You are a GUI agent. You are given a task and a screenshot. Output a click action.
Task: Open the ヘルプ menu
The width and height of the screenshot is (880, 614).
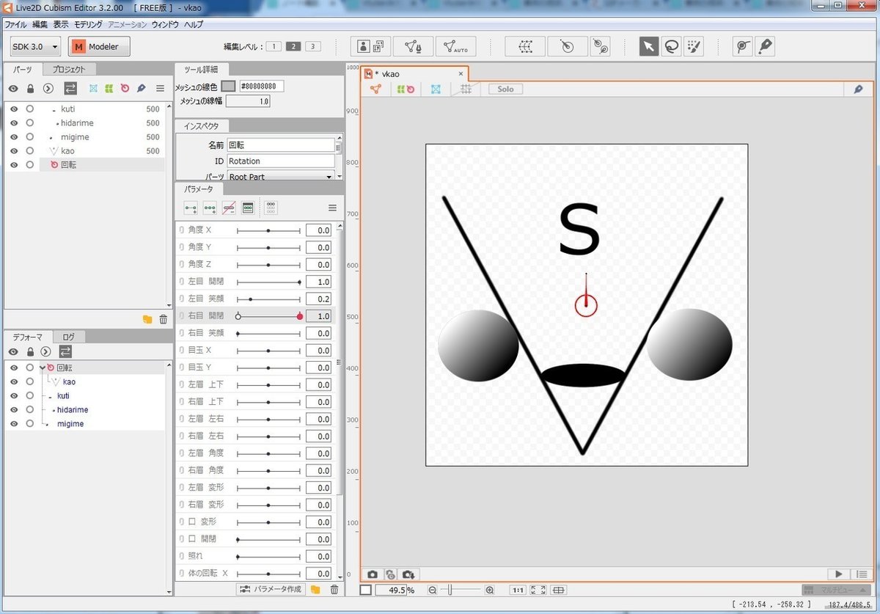194,24
